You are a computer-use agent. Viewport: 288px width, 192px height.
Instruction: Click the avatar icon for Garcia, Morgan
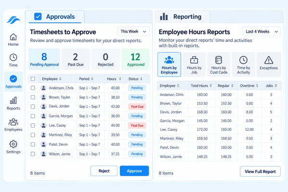click(x=43, y=116)
